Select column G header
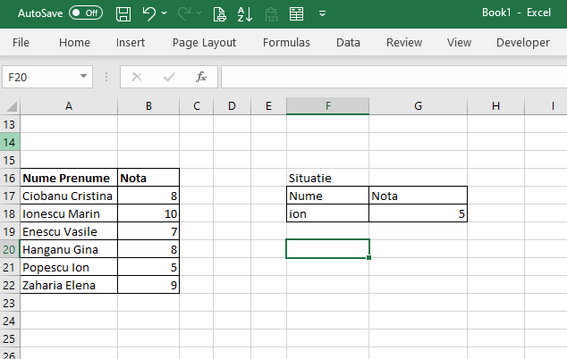Screen dimensions: 567x359 (x=418, y=106)
